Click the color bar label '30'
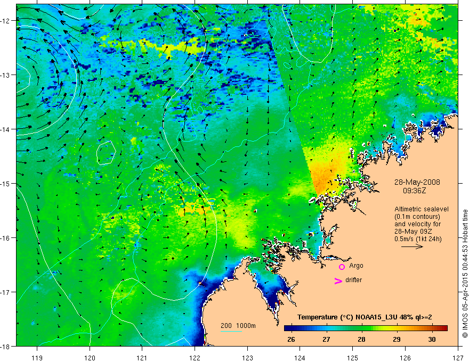 click(432, 339)
